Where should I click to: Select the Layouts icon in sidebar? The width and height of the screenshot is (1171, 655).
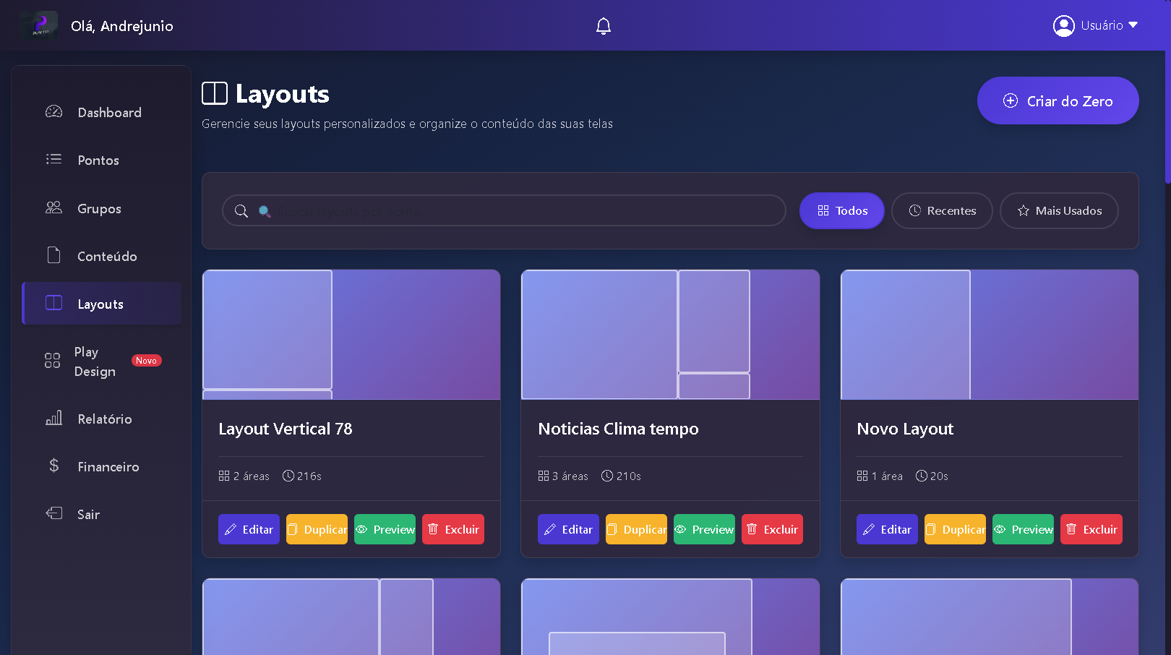(x=53, y=304)
